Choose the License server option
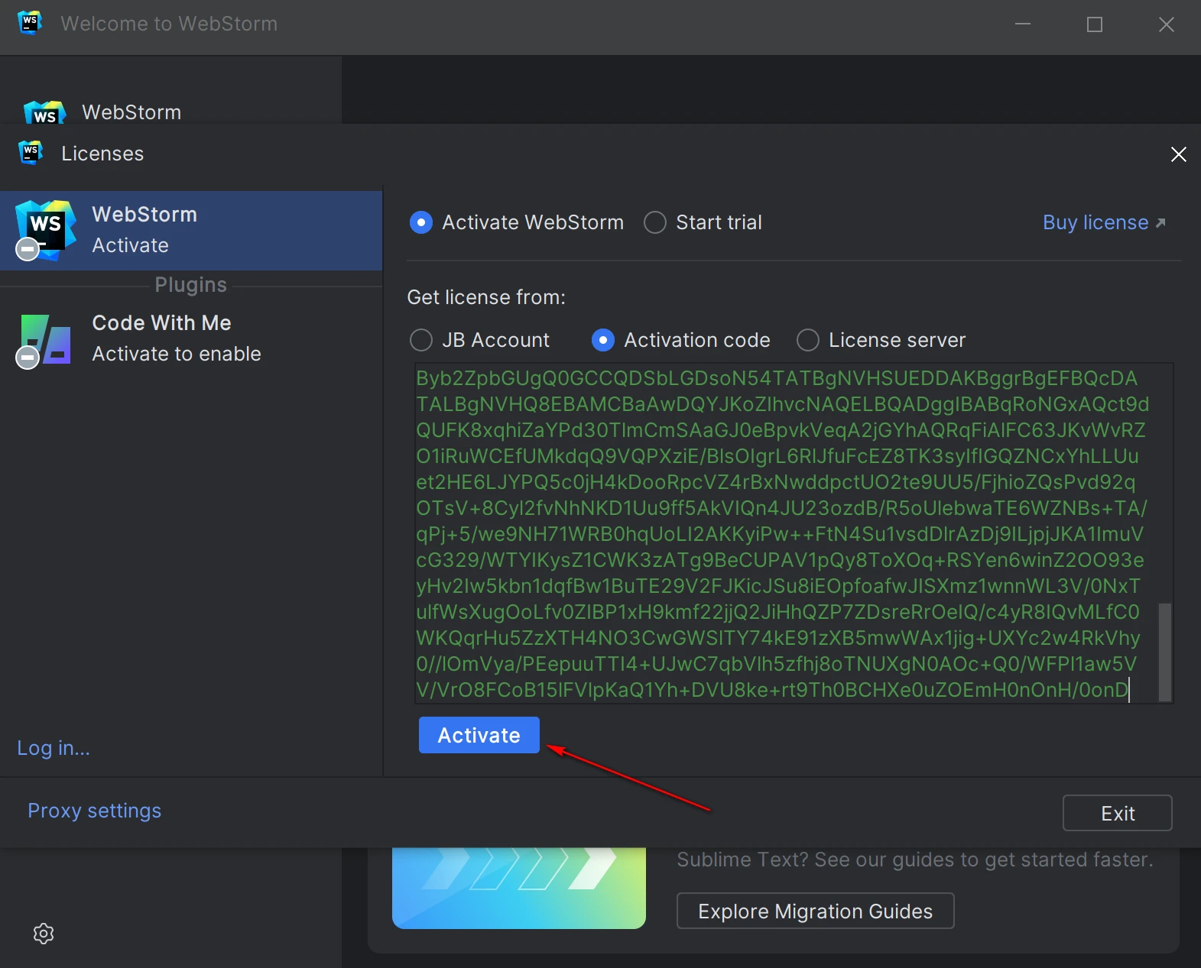The width and height of the screenshot is (1201, 968). (808, 340)
